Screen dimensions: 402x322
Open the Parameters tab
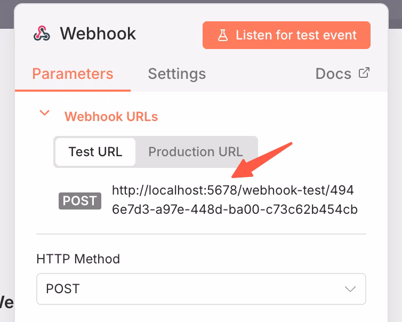click(x=73, y=74)
